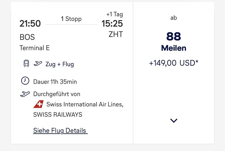Image resolution: width=225 pixels, height=151 pixels.
Task: Expand fare details with the down chevron
Action: (173, 121)
